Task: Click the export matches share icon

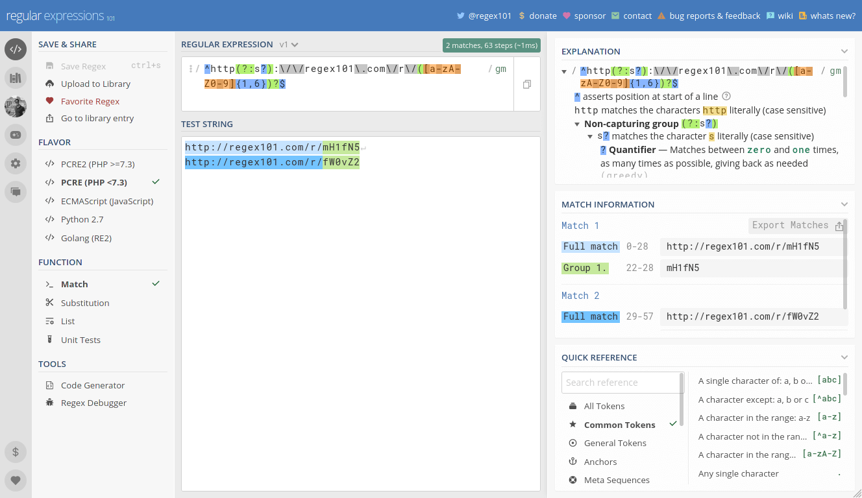Action: (x=839, y=226)
